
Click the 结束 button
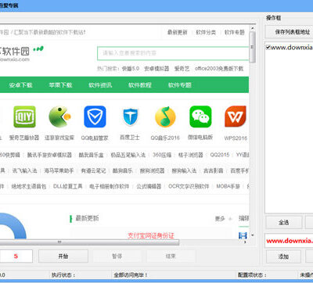(171, 256)
